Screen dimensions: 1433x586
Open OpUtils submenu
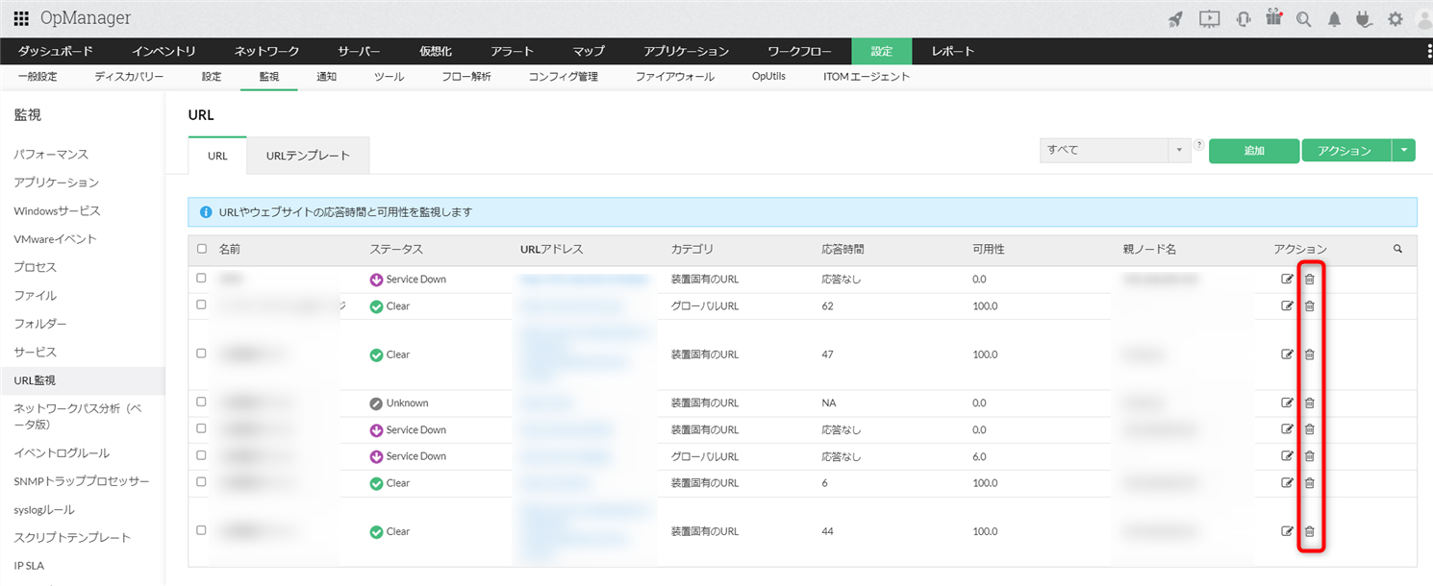768,77
